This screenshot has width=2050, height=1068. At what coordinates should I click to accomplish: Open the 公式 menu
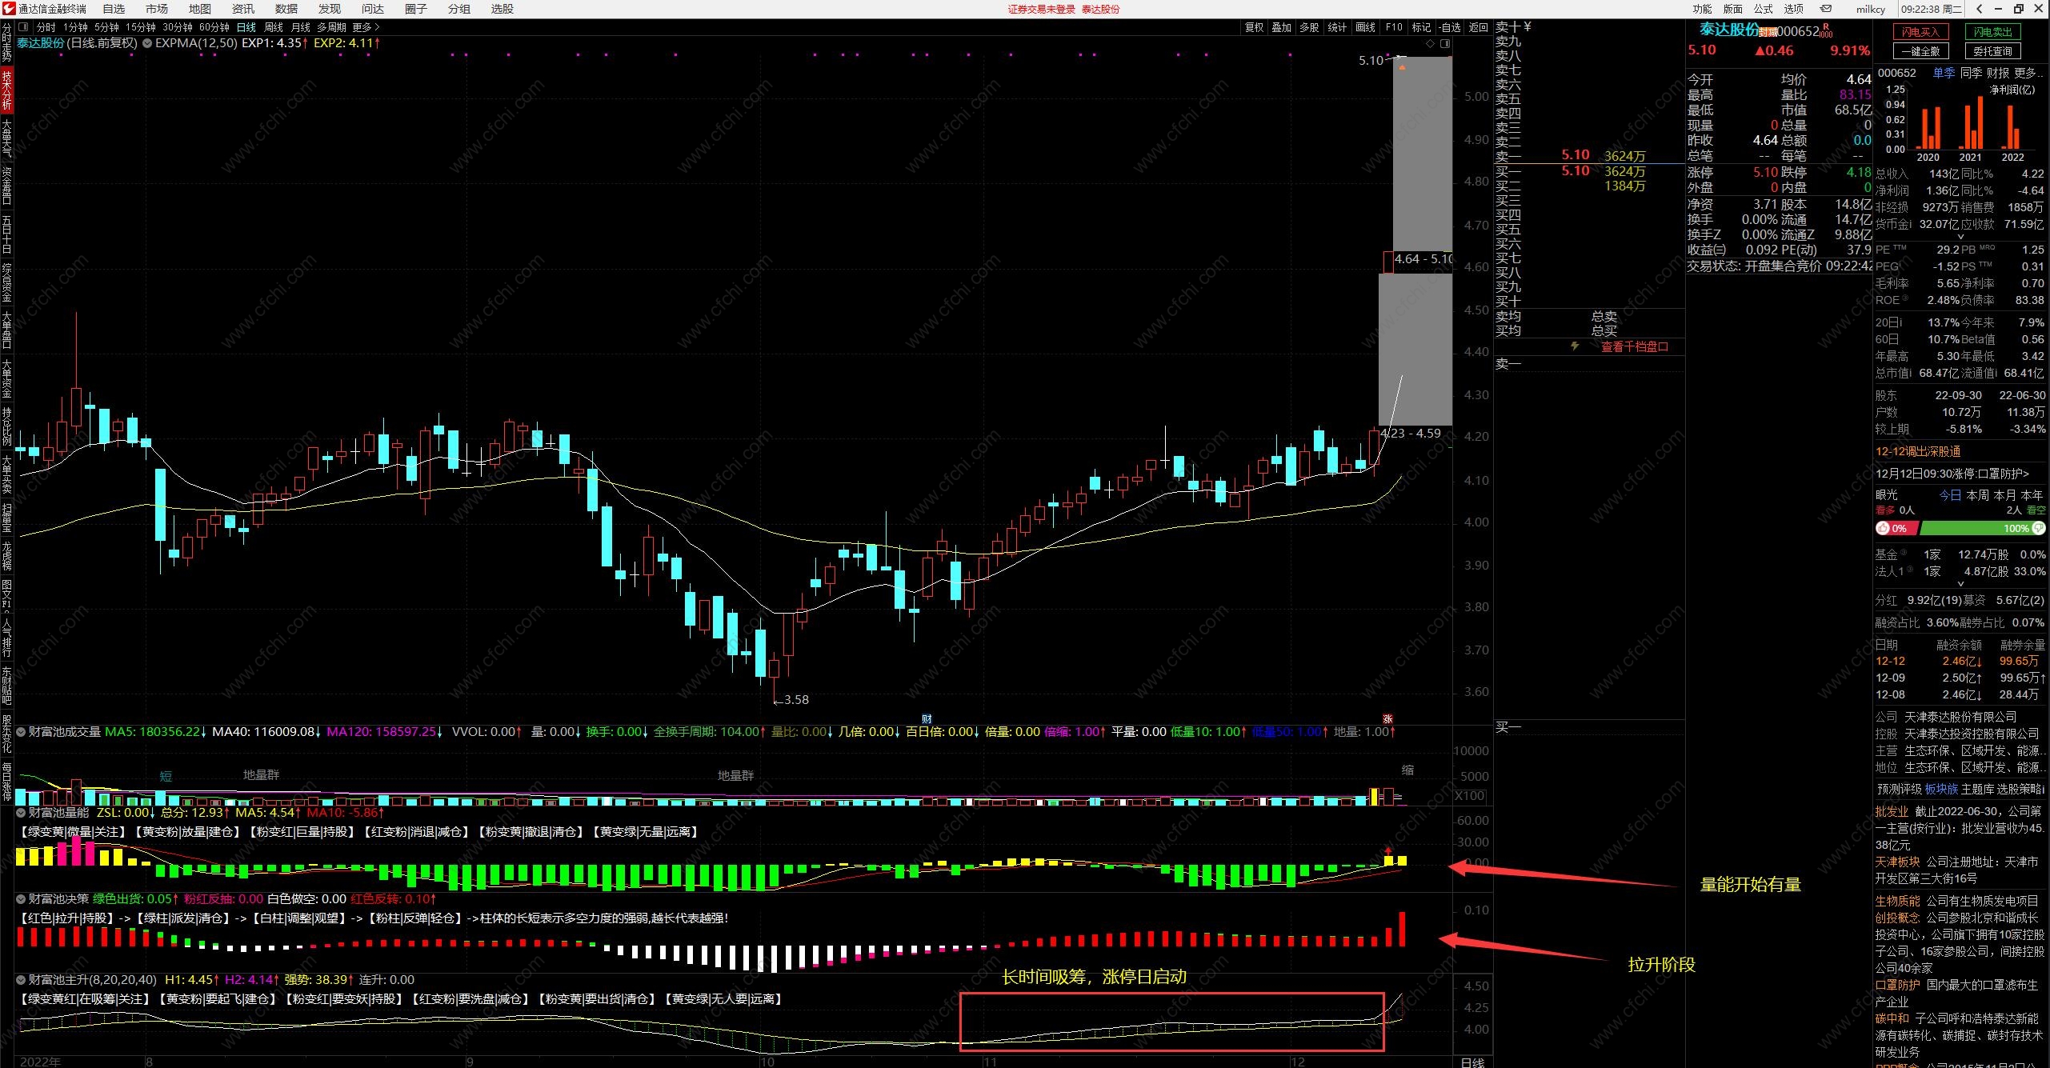1764,9
